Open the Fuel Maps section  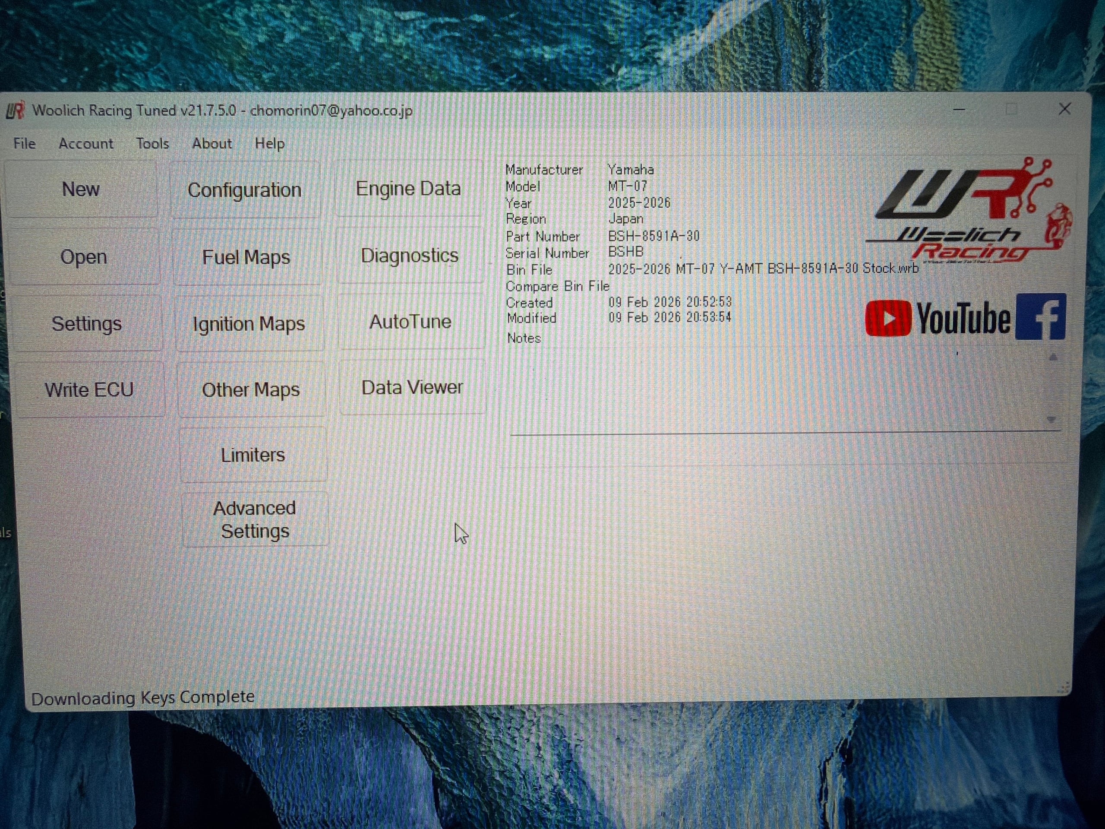[x=246, y=257]
